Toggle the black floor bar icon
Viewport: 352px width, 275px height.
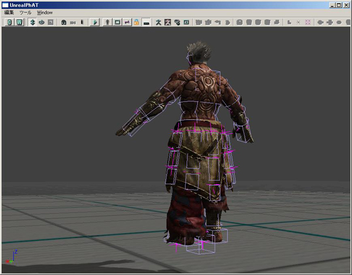[146, 22]
